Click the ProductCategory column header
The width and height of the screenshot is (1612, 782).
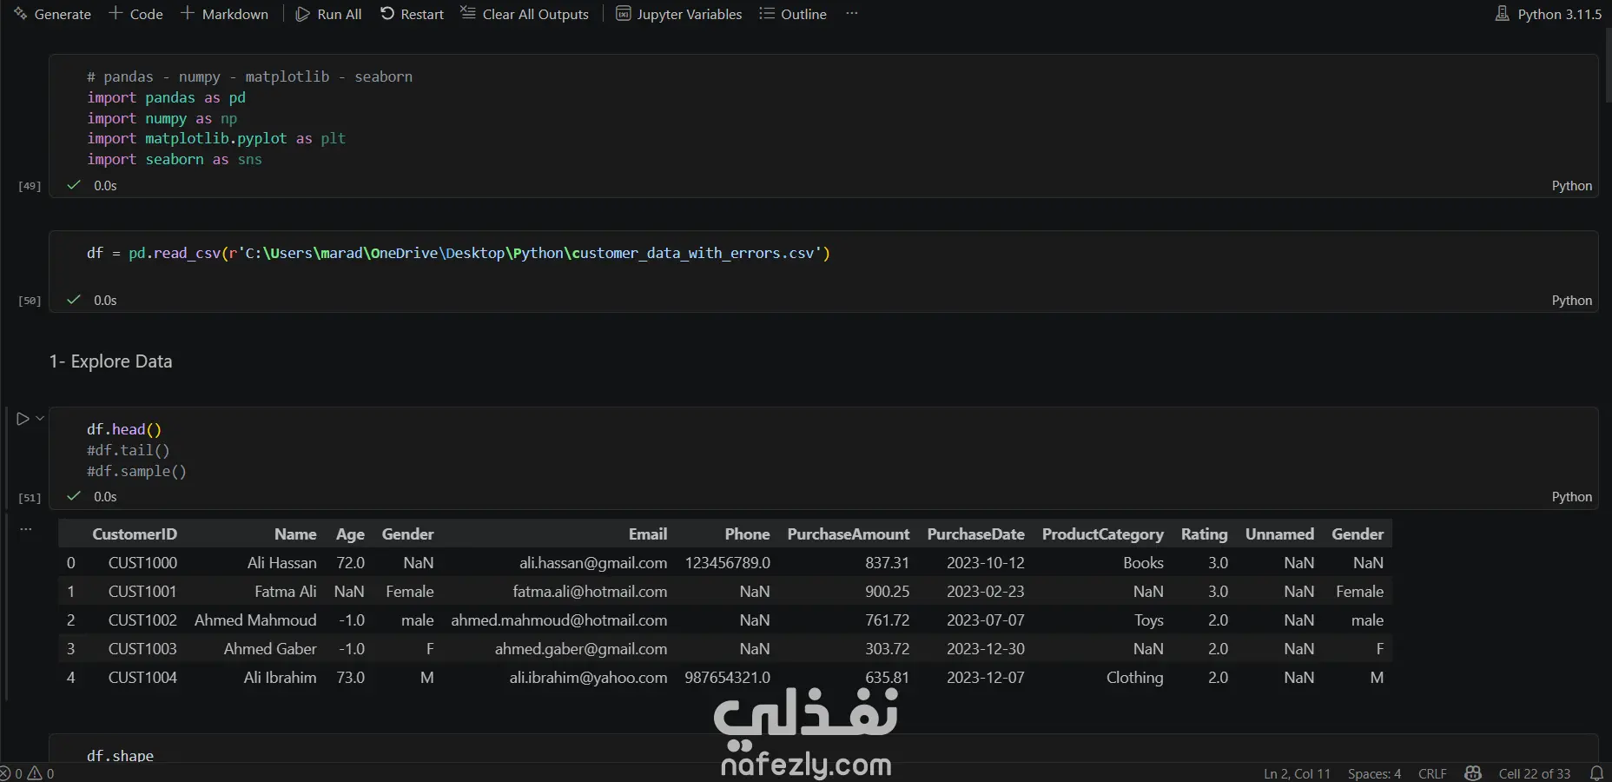pyautogui.click(x=1102, y=534)
